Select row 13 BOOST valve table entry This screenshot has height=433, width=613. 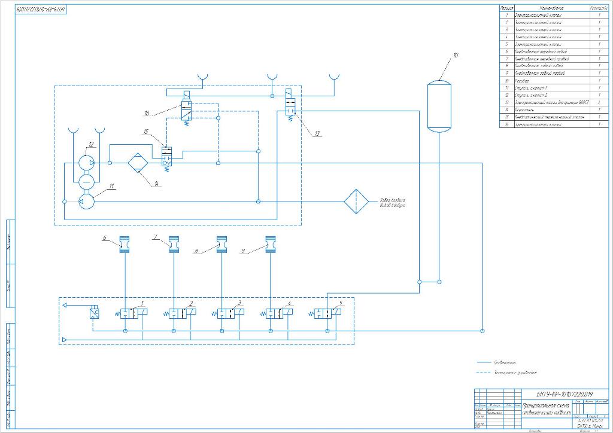pyautogui.click(x=554, y=102)
